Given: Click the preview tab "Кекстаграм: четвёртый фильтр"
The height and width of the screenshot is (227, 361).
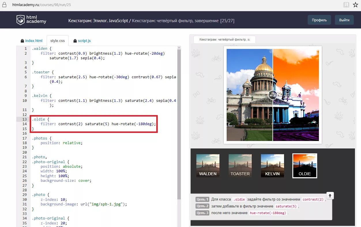Looking at the screenshot, I should 224,39.
